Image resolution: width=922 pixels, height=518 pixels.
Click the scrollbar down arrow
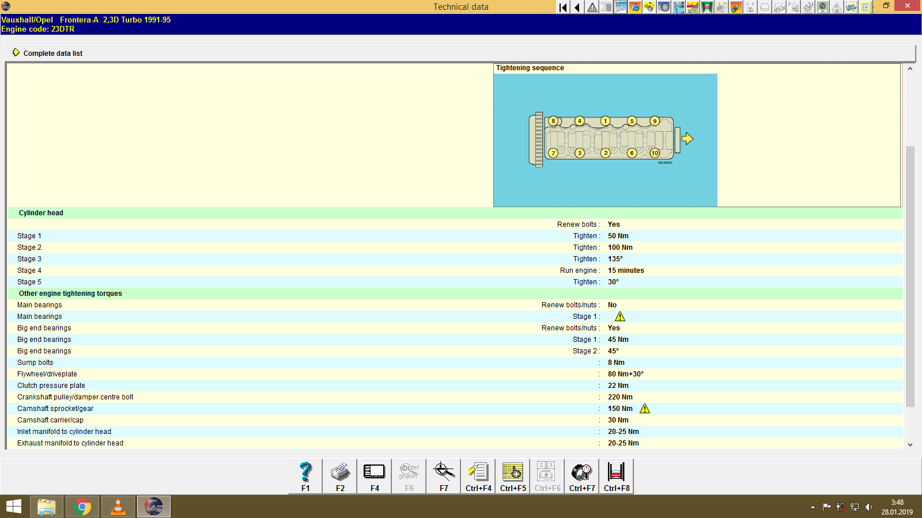910,444
